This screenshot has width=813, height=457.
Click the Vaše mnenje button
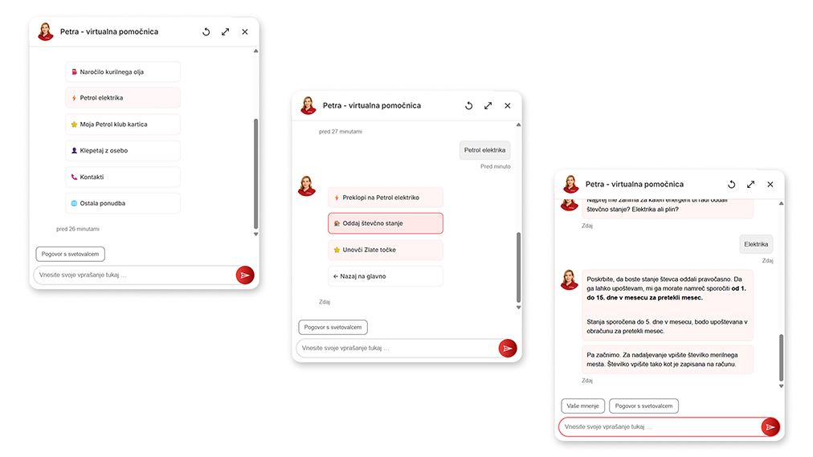point(582,406)
